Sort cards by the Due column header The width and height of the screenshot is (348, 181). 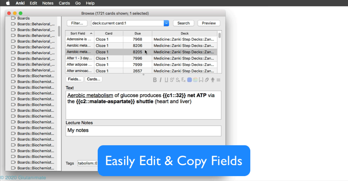(x=138, y=33)
